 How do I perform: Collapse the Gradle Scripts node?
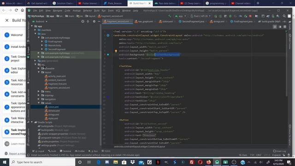32,122
